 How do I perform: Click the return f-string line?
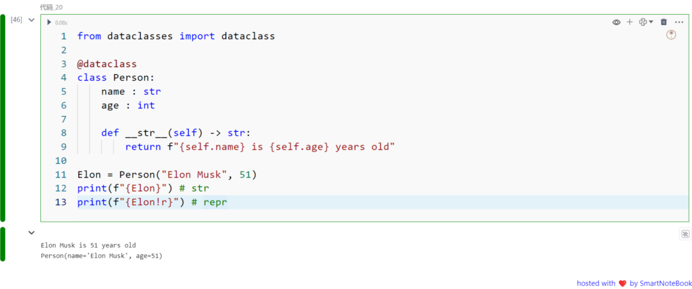259,147
